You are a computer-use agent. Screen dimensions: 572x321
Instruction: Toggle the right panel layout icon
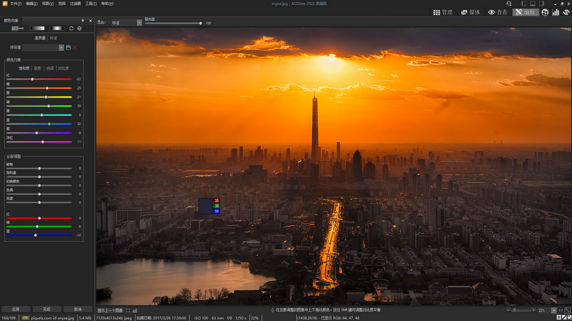541,4
